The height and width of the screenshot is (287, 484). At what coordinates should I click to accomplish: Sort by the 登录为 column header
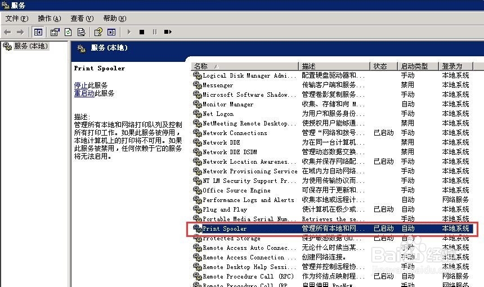point(456,66)
